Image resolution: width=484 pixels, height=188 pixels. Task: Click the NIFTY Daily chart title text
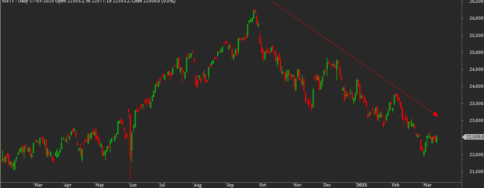tap(89, 2)
